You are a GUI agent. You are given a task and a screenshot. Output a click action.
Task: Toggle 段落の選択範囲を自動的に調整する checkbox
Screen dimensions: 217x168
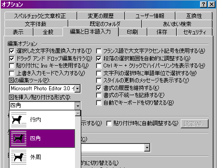(x=99, y=59)
